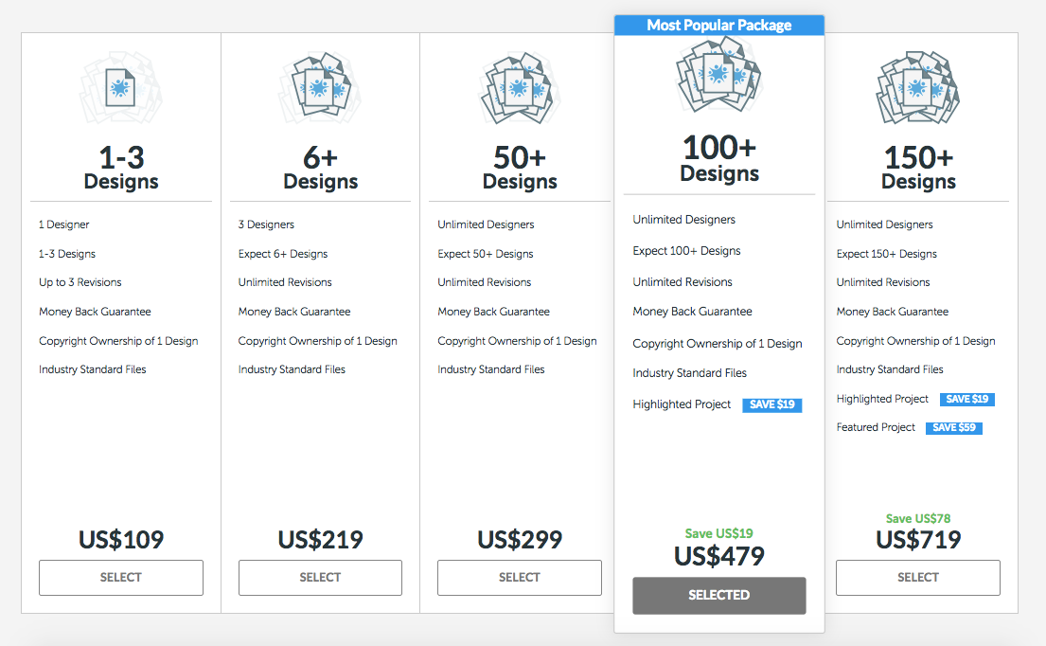Viewport: 1046px width, 646px height.
Task: Click the US$219 price
Action: click(320, 539)
